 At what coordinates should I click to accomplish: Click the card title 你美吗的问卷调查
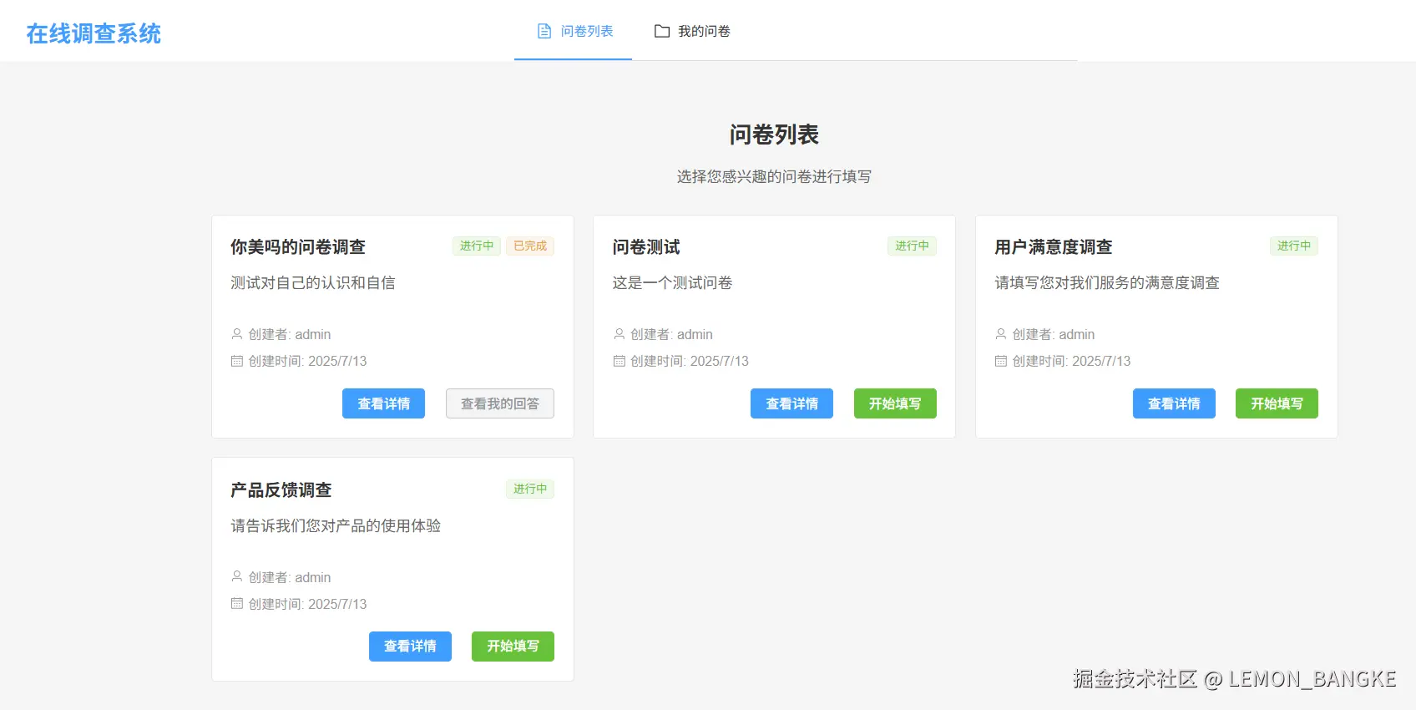pos(298,246)
